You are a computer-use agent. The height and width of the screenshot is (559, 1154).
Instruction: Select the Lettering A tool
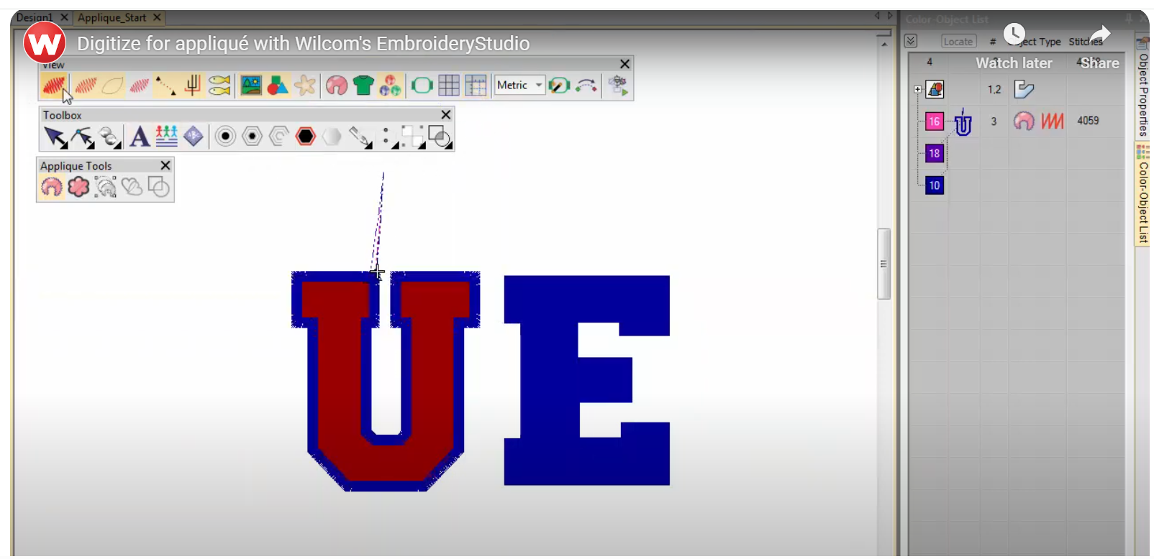[x=140, y=137]
